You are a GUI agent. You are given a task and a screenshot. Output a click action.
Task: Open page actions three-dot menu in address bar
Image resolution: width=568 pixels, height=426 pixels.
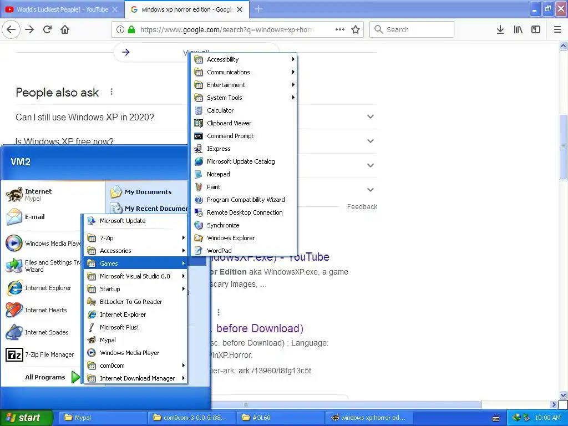[340, 29]
